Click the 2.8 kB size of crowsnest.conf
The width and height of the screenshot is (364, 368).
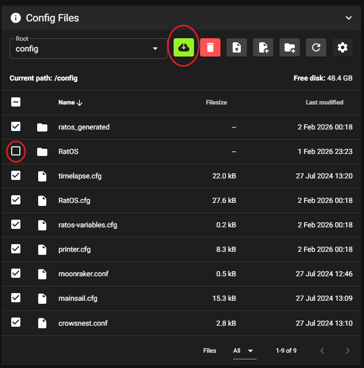pos(226,323)
